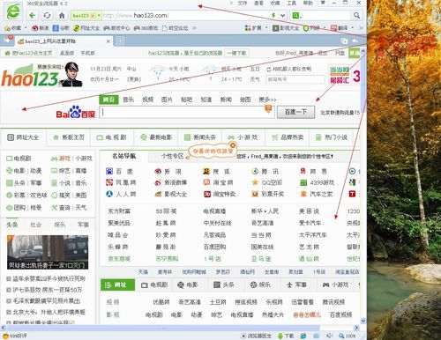Open the headline news photo thumbnail
The height and width of the screenshot is (340, 441).
coord(48,252)
